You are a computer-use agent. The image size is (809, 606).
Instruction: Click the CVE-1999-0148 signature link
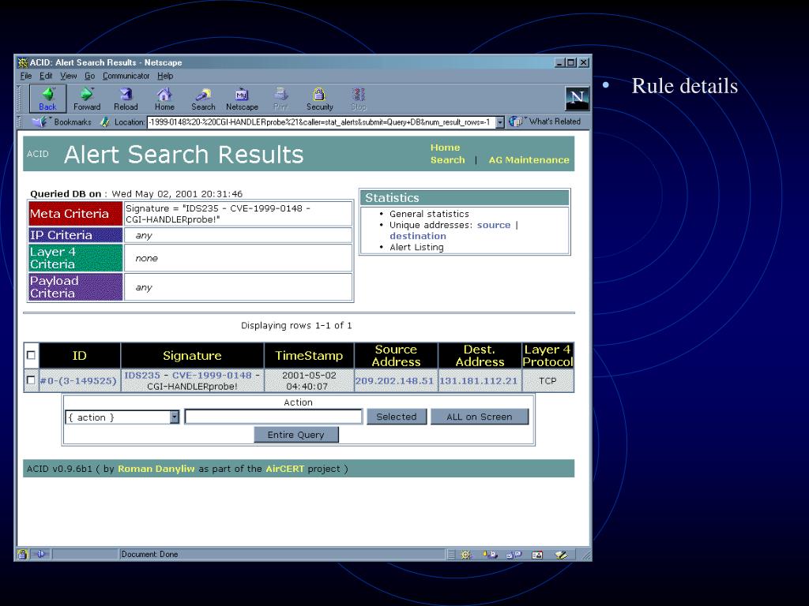point(212,375)
